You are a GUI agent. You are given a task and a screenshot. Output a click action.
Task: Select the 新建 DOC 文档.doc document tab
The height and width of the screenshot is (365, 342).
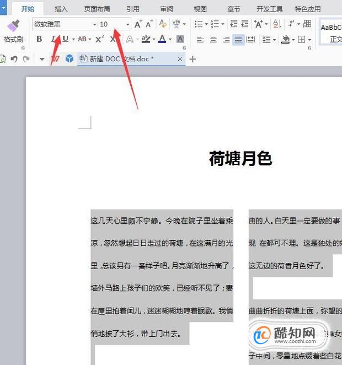tap(131, 59)
